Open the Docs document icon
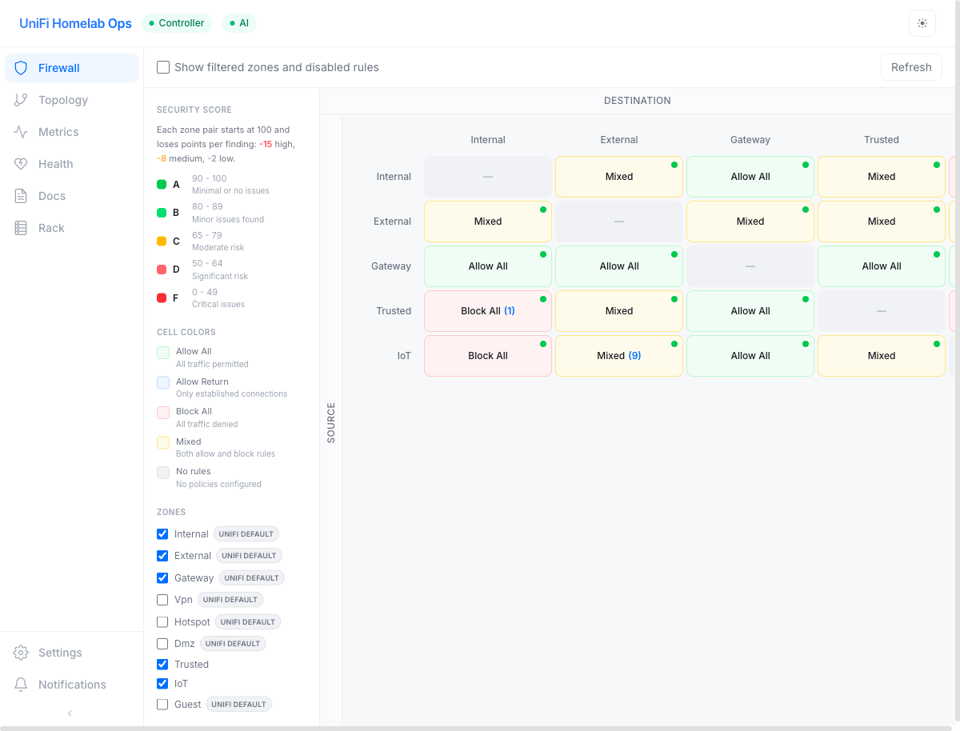The height and width of the screenshot is (731, 960). pos(20,195)
